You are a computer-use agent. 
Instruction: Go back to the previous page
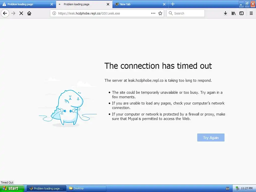[x=5, y=13]
